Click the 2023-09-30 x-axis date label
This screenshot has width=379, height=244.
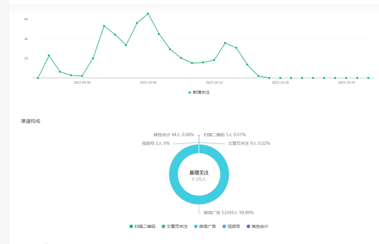tap(82, 82)
